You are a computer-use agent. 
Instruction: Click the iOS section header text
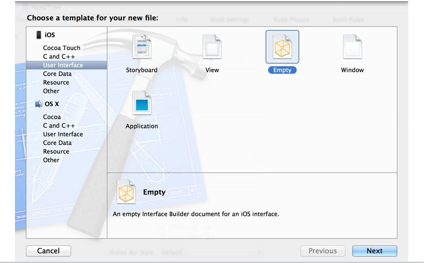click(50, 35)
